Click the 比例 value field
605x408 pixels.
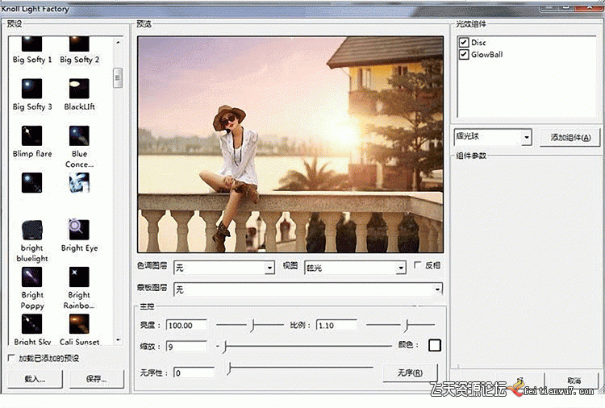[x=337, y=325]
